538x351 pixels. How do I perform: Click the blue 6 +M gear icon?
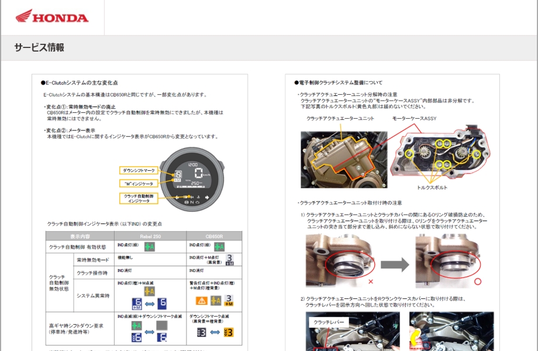click(x=137, y=304)
